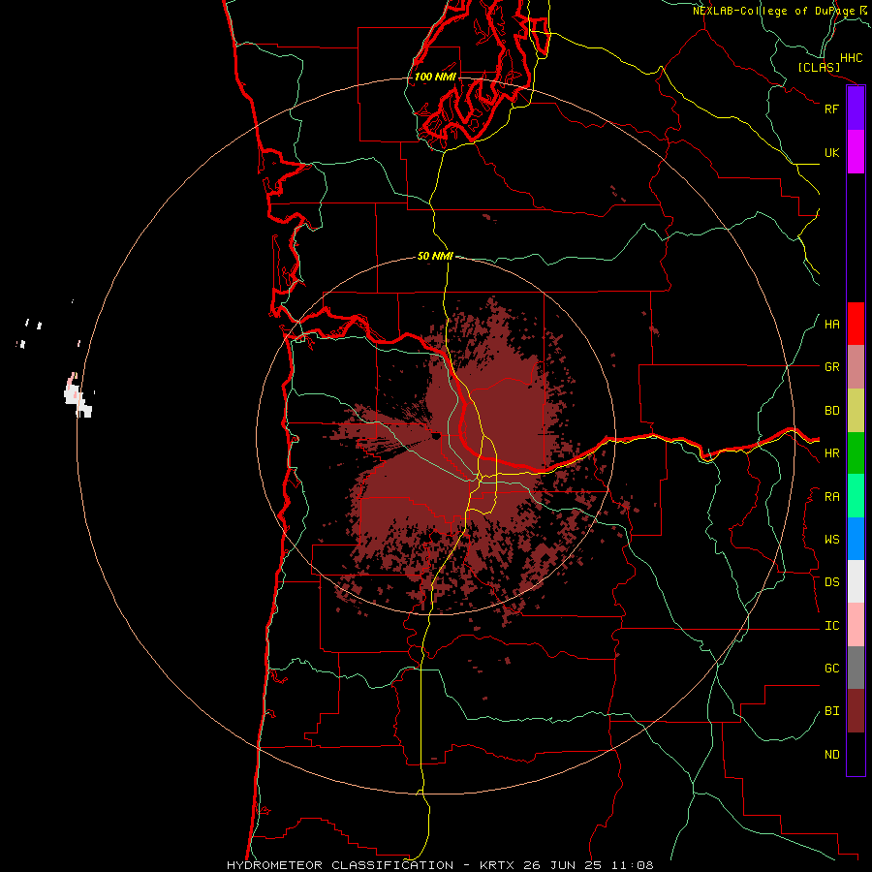Click the IC legend label
872x872 pixels.
tap(831, 626)
